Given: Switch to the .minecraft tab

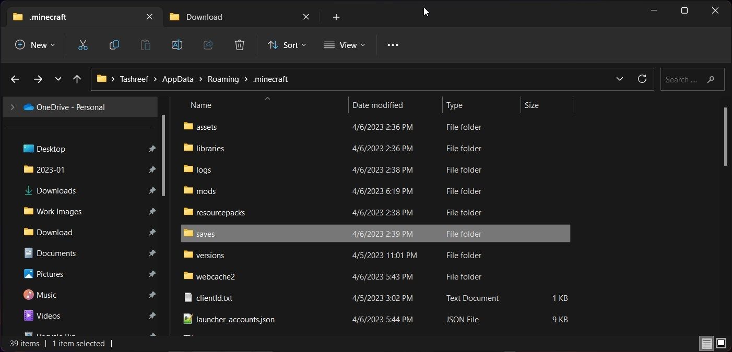Looking at the screenshot, I should pyautogui.click(x=84, y=17).
